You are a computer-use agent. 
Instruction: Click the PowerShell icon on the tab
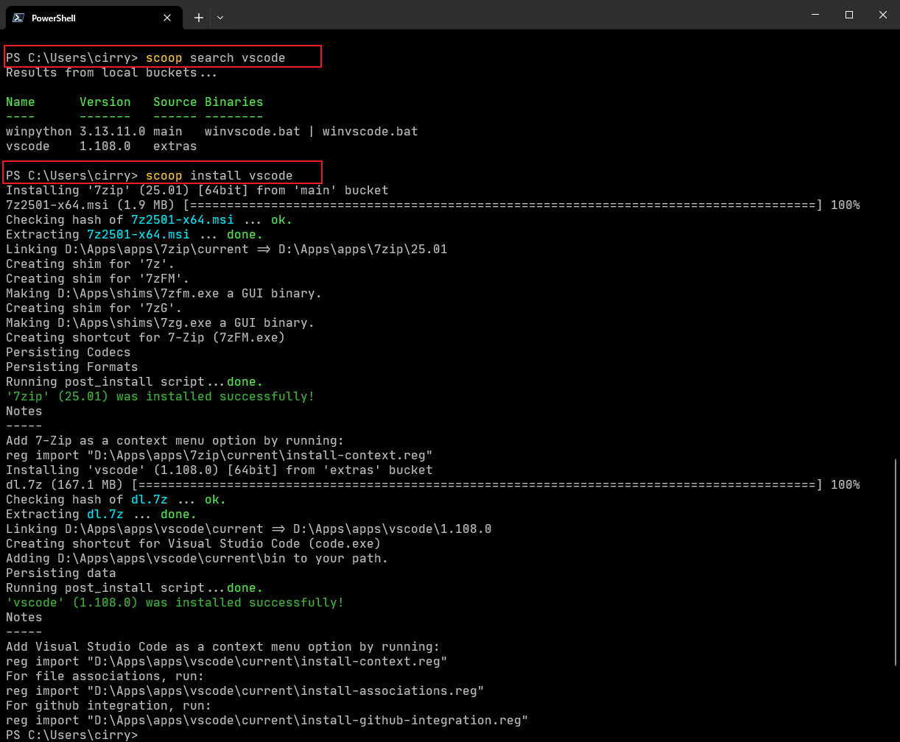(18, 17)
